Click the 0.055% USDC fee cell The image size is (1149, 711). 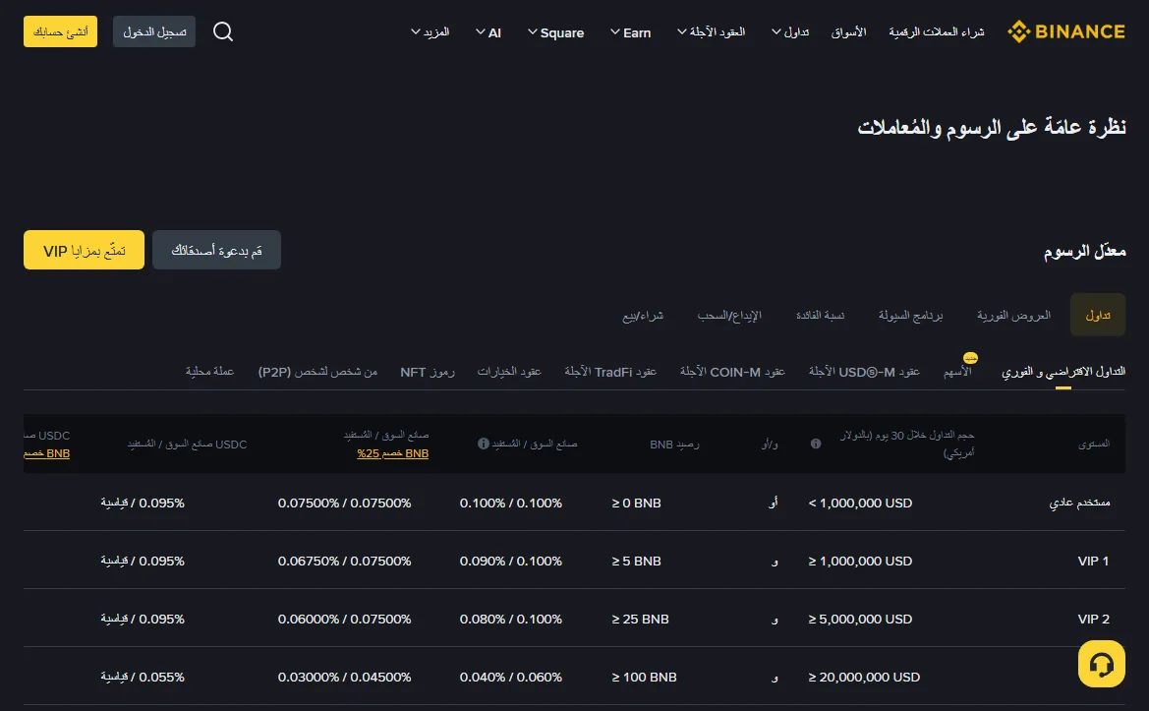143,677
